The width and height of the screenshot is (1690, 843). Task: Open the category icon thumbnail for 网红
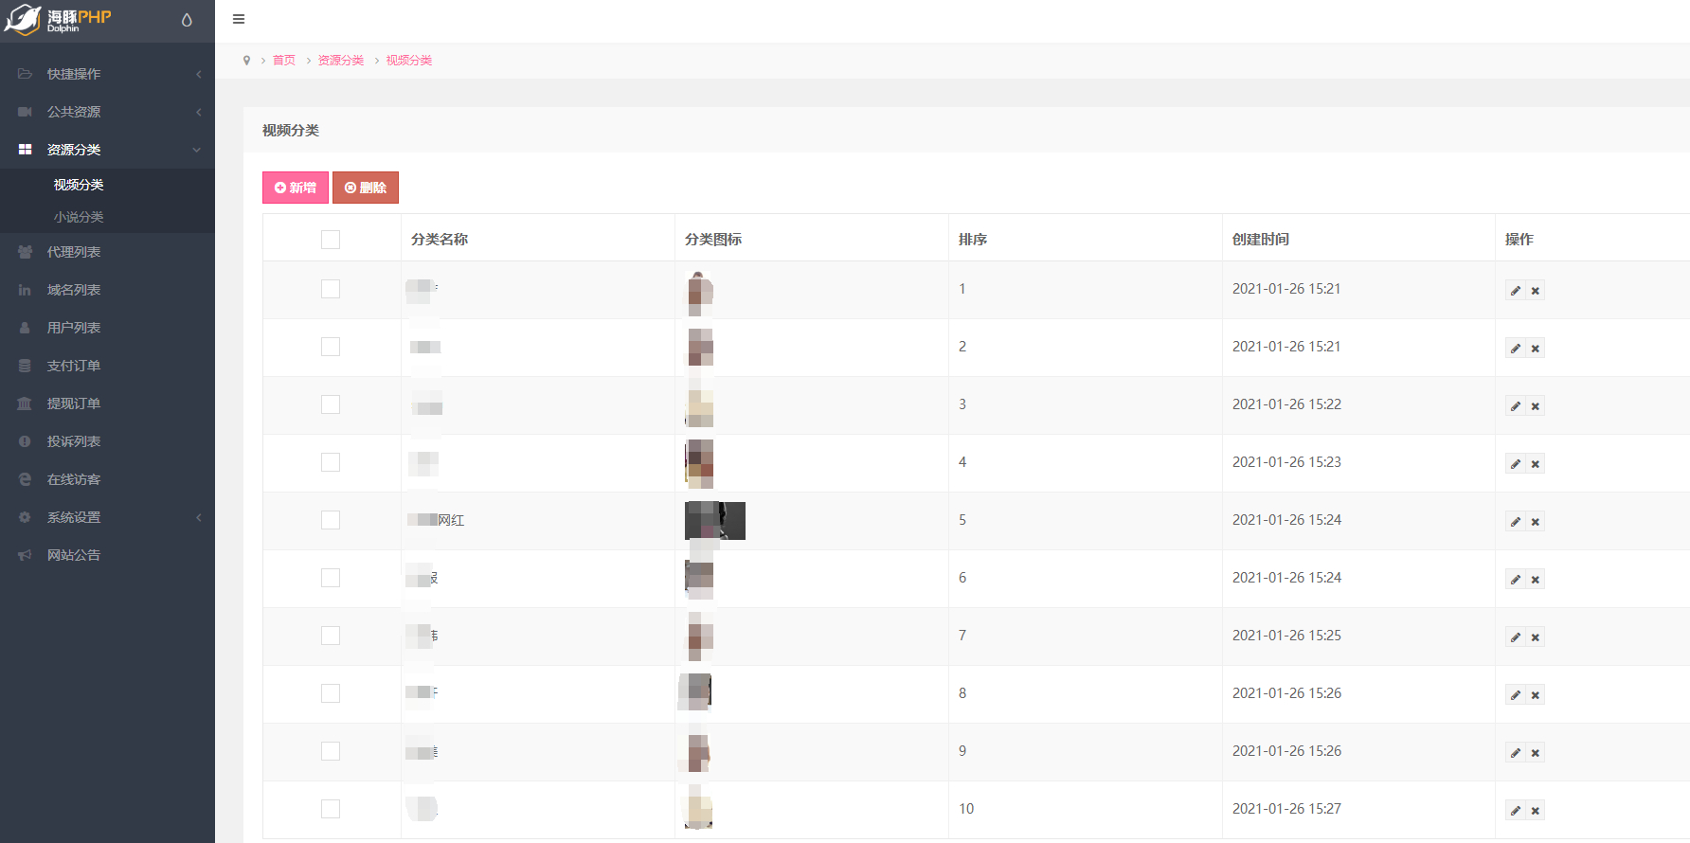715,521
